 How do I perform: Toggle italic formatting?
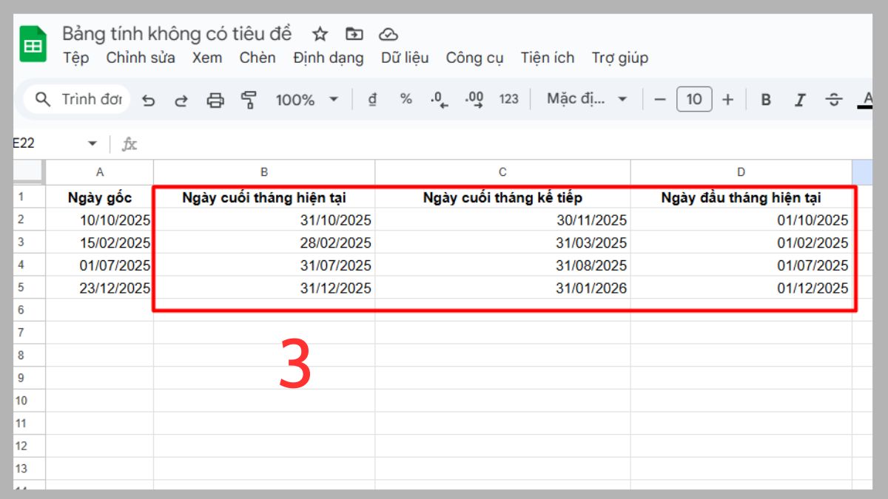(799, 100)
